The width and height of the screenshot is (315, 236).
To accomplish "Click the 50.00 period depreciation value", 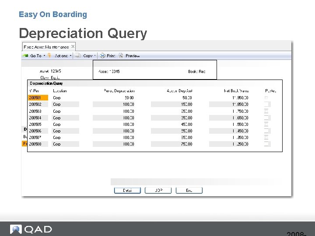I will click(129, 98).
